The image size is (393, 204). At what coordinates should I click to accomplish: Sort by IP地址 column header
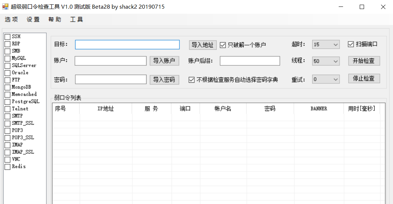106,109
